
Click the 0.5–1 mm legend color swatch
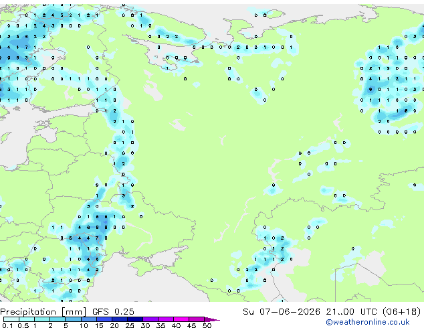[27, 319]
